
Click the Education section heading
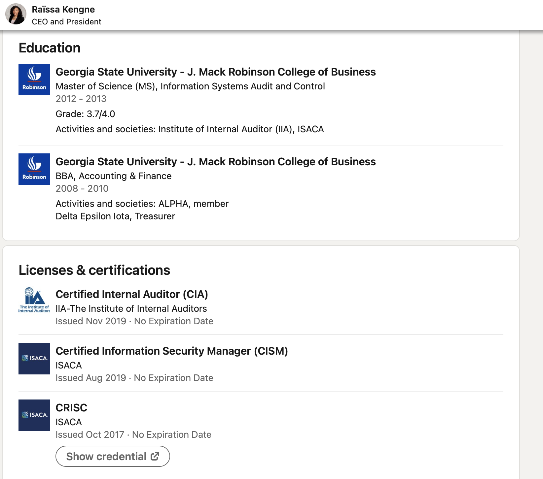pyautogui.click(x=50, y=48)
